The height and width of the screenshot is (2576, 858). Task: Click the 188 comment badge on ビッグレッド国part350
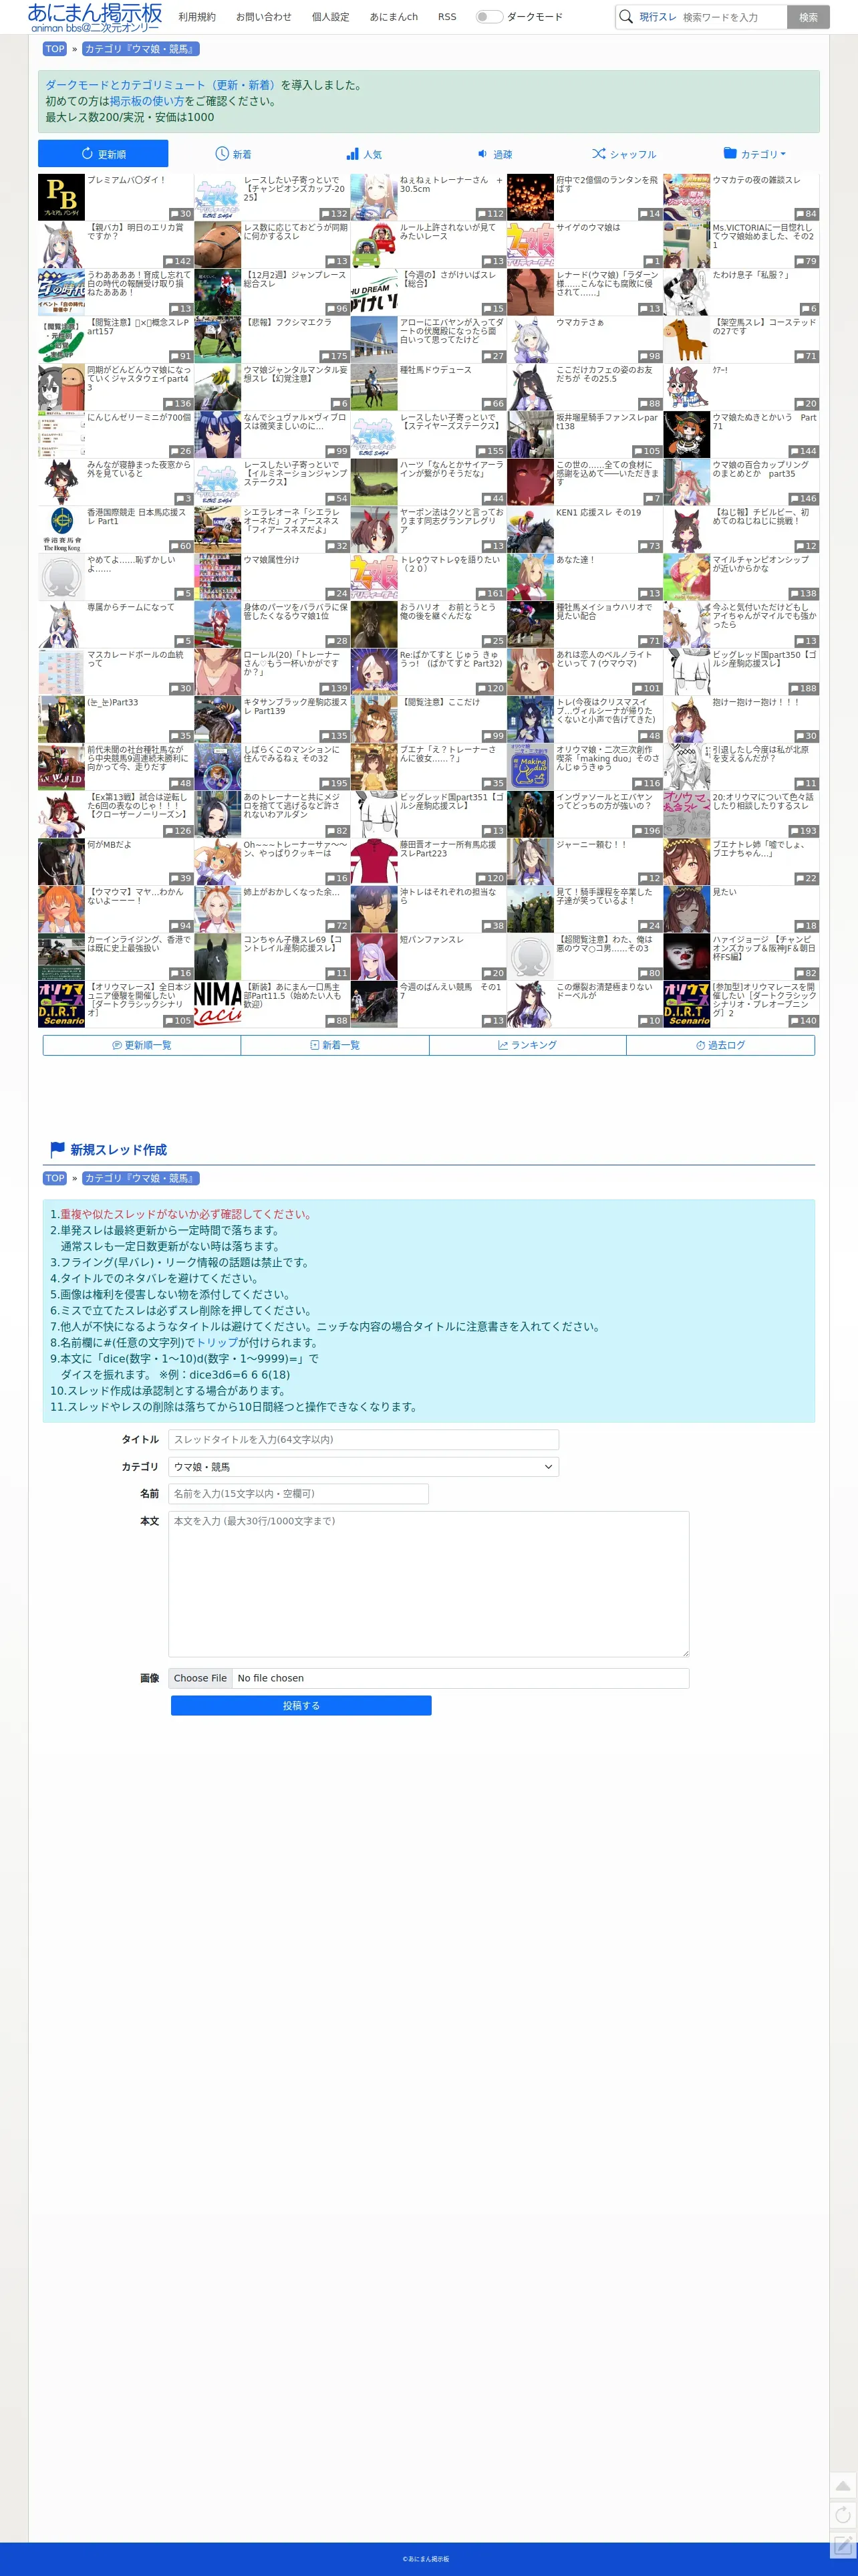806,689
